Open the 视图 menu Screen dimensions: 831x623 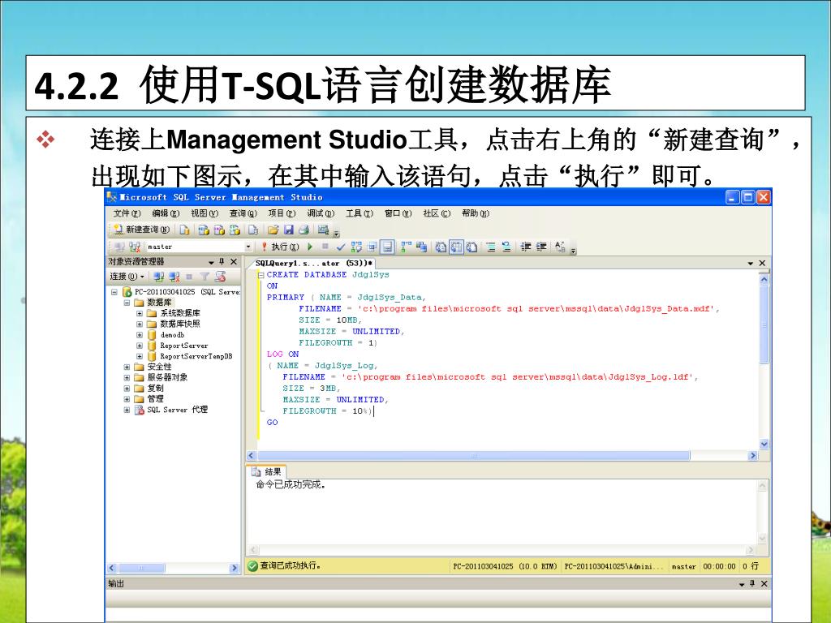point(204,213)
